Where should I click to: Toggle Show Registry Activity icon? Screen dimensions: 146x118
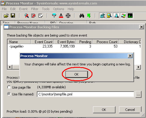(x=102, y=16)
